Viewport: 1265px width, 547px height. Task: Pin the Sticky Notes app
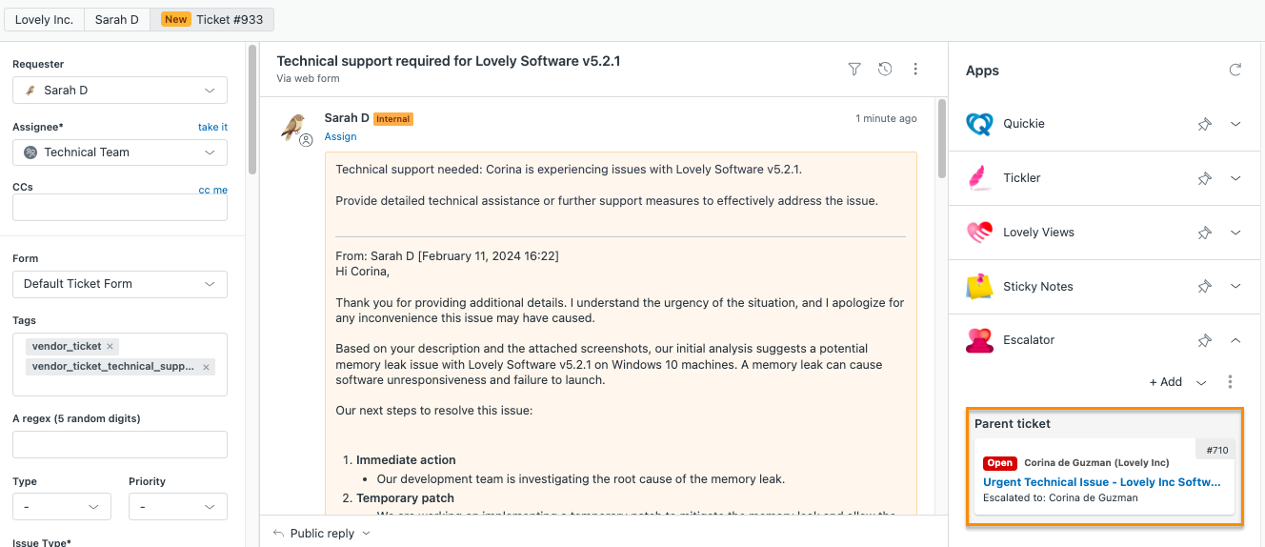click(x=1205, y=286)
